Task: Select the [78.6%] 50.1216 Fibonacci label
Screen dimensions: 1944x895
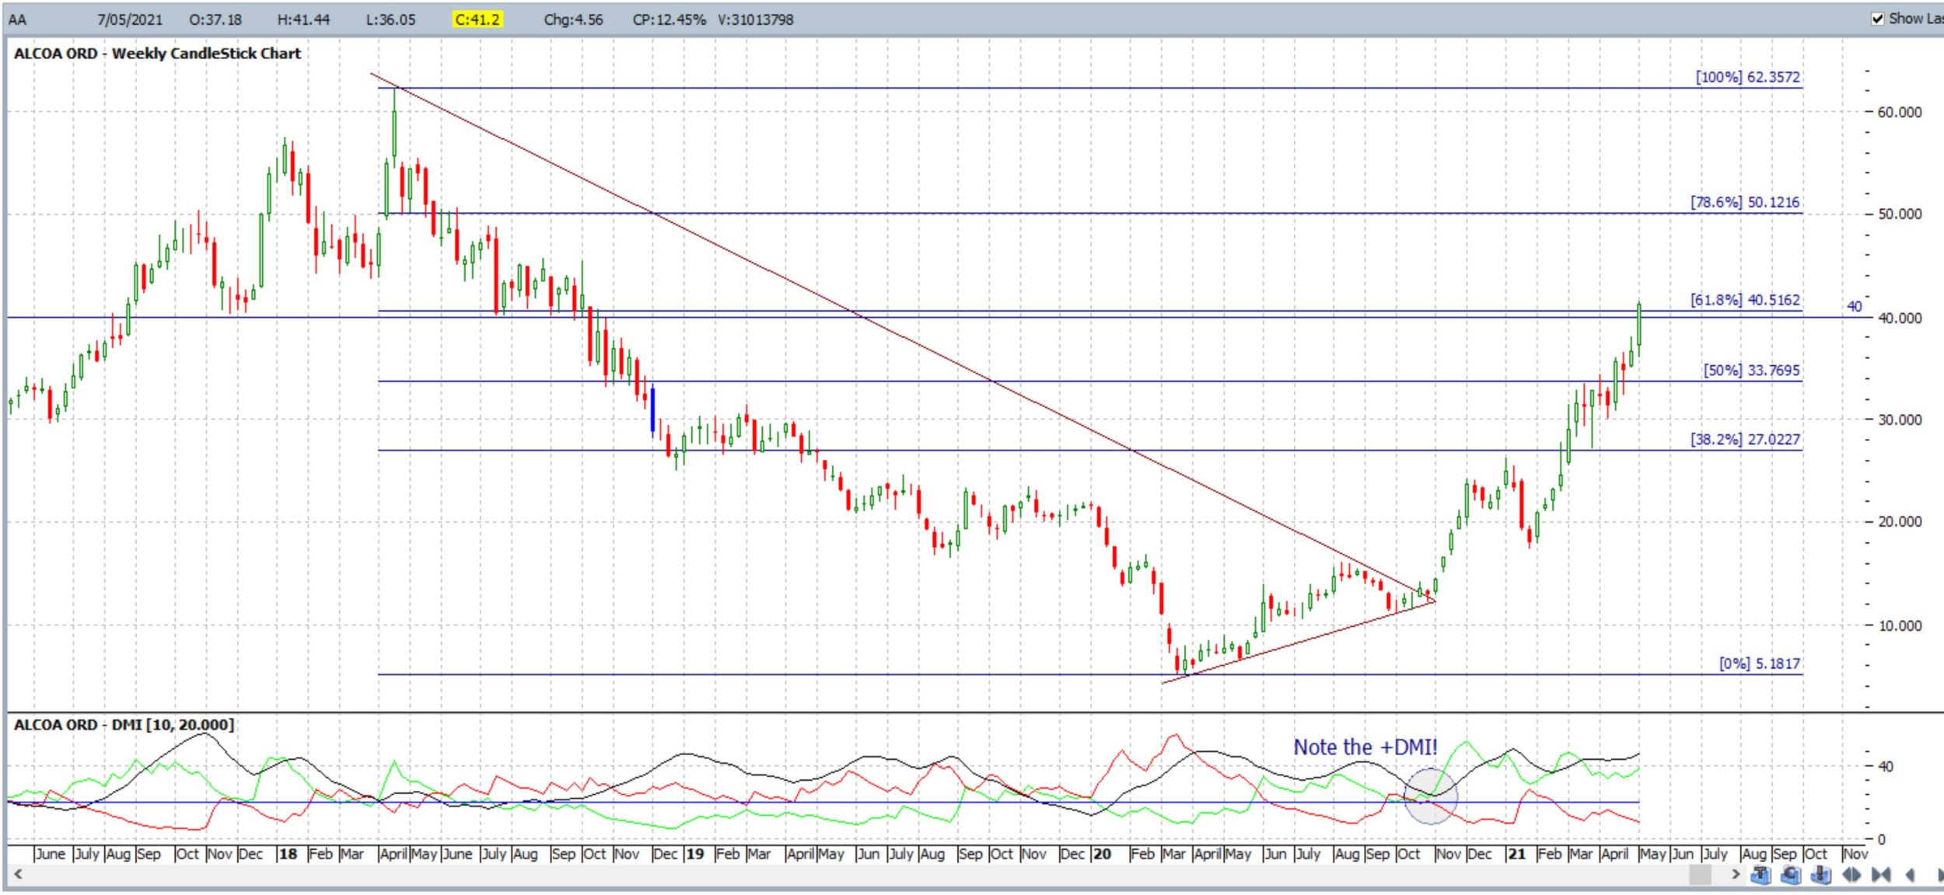Action: [x=1745, y=202]
